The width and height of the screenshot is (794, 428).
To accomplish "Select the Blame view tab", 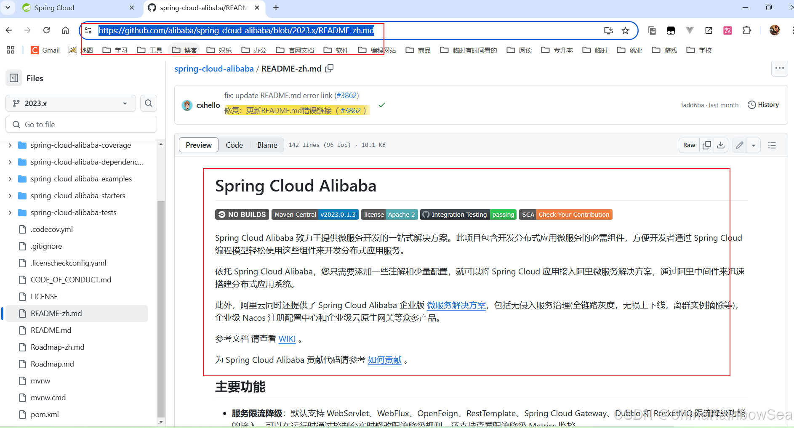I will (267, 145).
